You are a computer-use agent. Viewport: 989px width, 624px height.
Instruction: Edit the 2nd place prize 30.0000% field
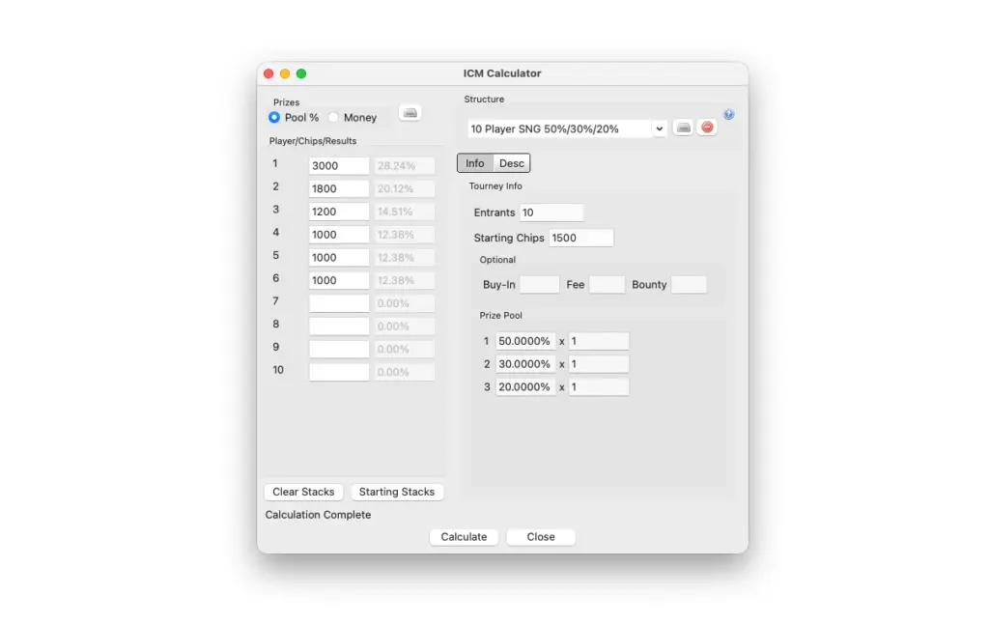click(525, 364)
